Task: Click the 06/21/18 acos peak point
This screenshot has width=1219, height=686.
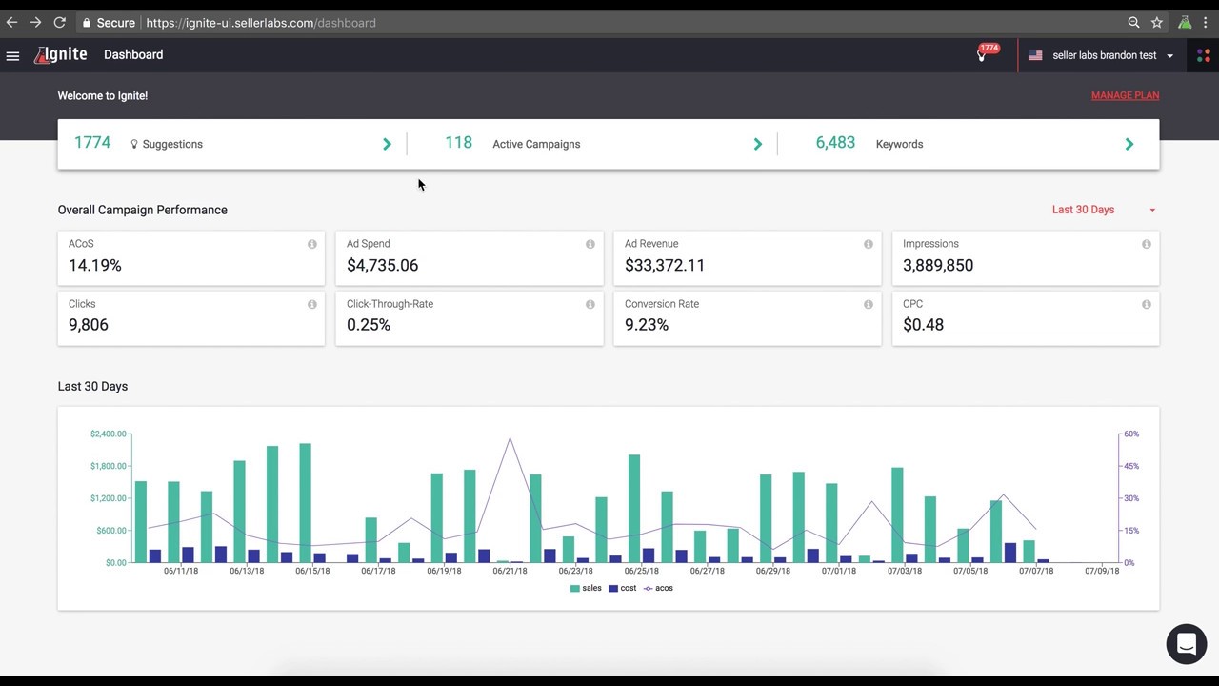Action: pyautogui.click(x=510, y=438)
